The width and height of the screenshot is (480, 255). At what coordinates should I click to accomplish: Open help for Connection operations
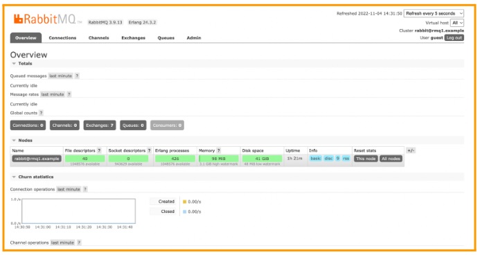[85, 189]
